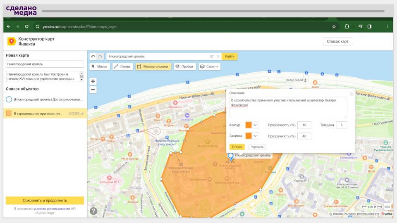Open browser extensions puzzle icon
Image resolution: width=397 pixels, height=223 pixels.
[347, 26]
